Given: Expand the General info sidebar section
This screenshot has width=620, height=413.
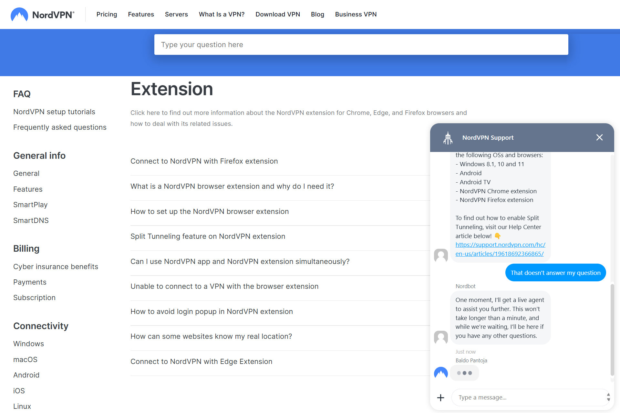Looking at the screenshot, I should click(x=39, y=155).
